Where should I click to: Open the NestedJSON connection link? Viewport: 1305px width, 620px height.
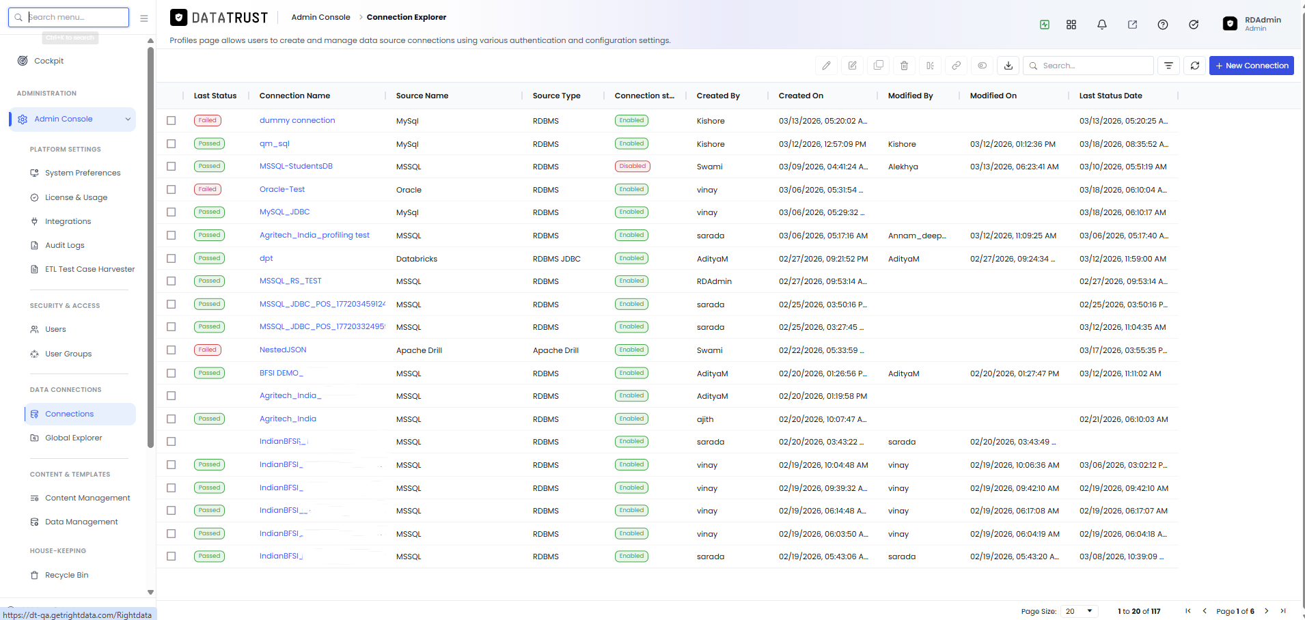pos(283,350)
